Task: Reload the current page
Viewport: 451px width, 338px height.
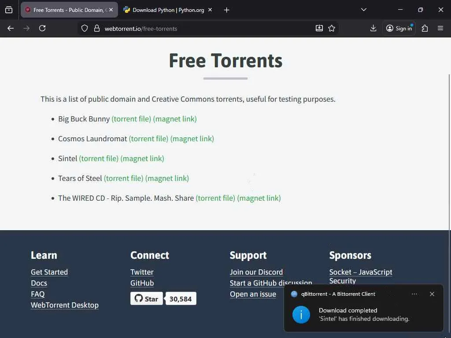Action: pos(42,28)
